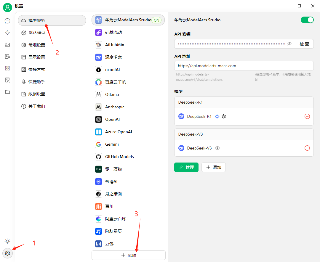Select the OpenAI provider
The height and width of the screenshot is (262, 320).
click(128, 120)
